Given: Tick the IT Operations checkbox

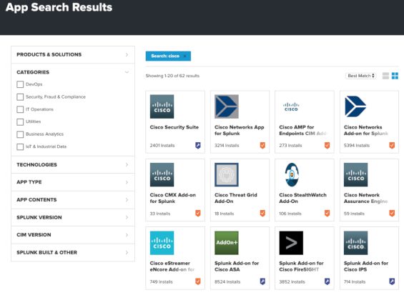Looking at the screenshot, I should pos(20,109).
